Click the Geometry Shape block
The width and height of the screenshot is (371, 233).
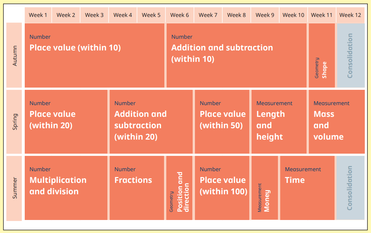[x=322, y=55]
